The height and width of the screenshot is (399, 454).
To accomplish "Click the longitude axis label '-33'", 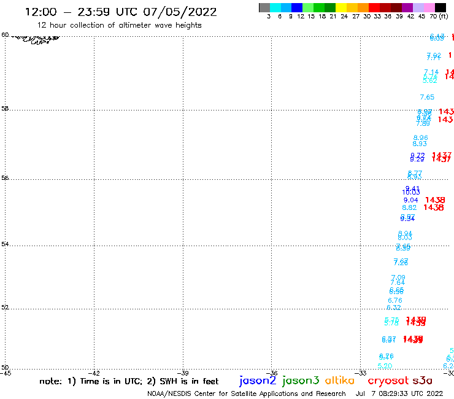I will (x=360, y=373).
